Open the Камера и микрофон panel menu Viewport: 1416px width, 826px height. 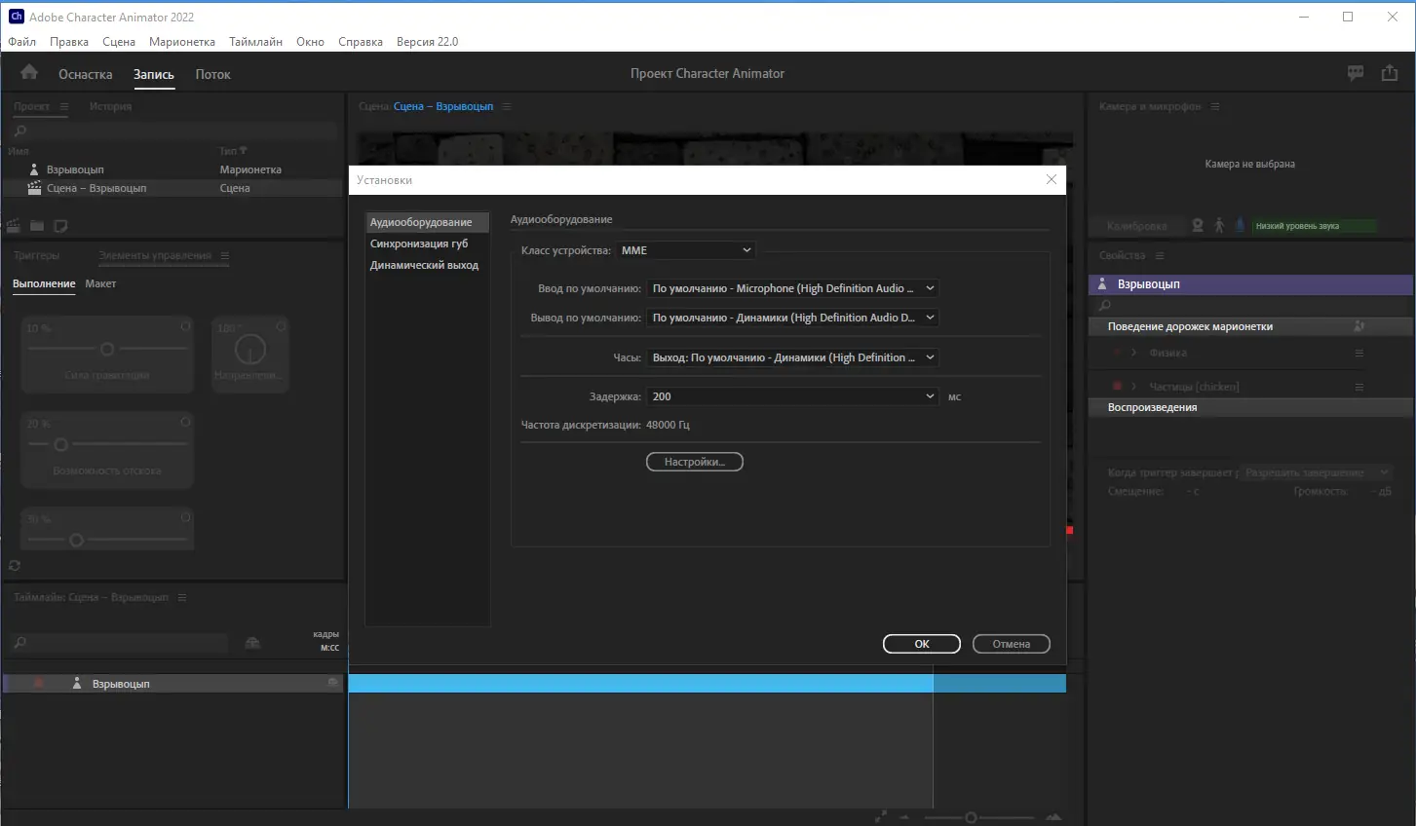[x=1215, y=106]
